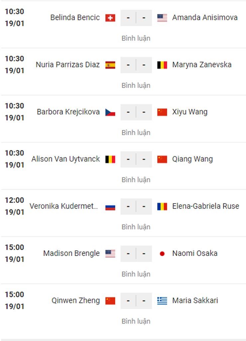Click the USA flag beside Amanda Anisimova

[x=162, y=18]
